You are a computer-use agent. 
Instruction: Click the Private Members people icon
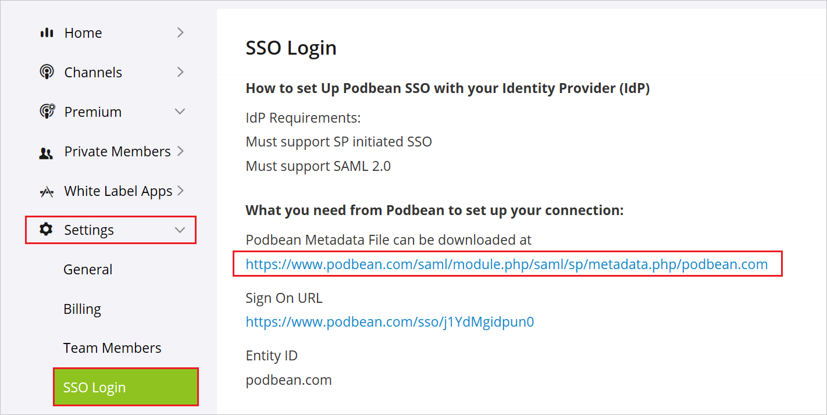(47, 151)
